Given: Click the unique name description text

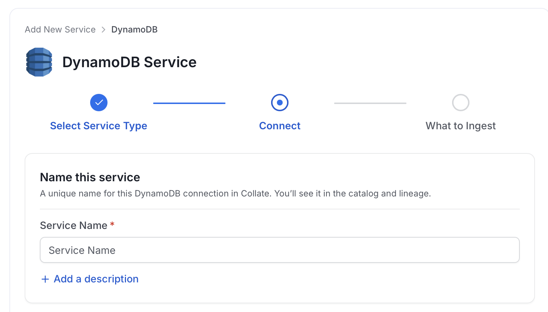Looking at the screenshot, I should [235, 194].
